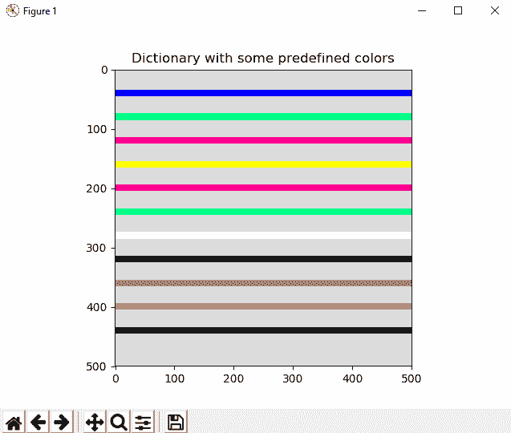Select the Zoom to rectangle magnifier
Screen dimensions: 511x433
pyautogui.click(x=119, y=422)
